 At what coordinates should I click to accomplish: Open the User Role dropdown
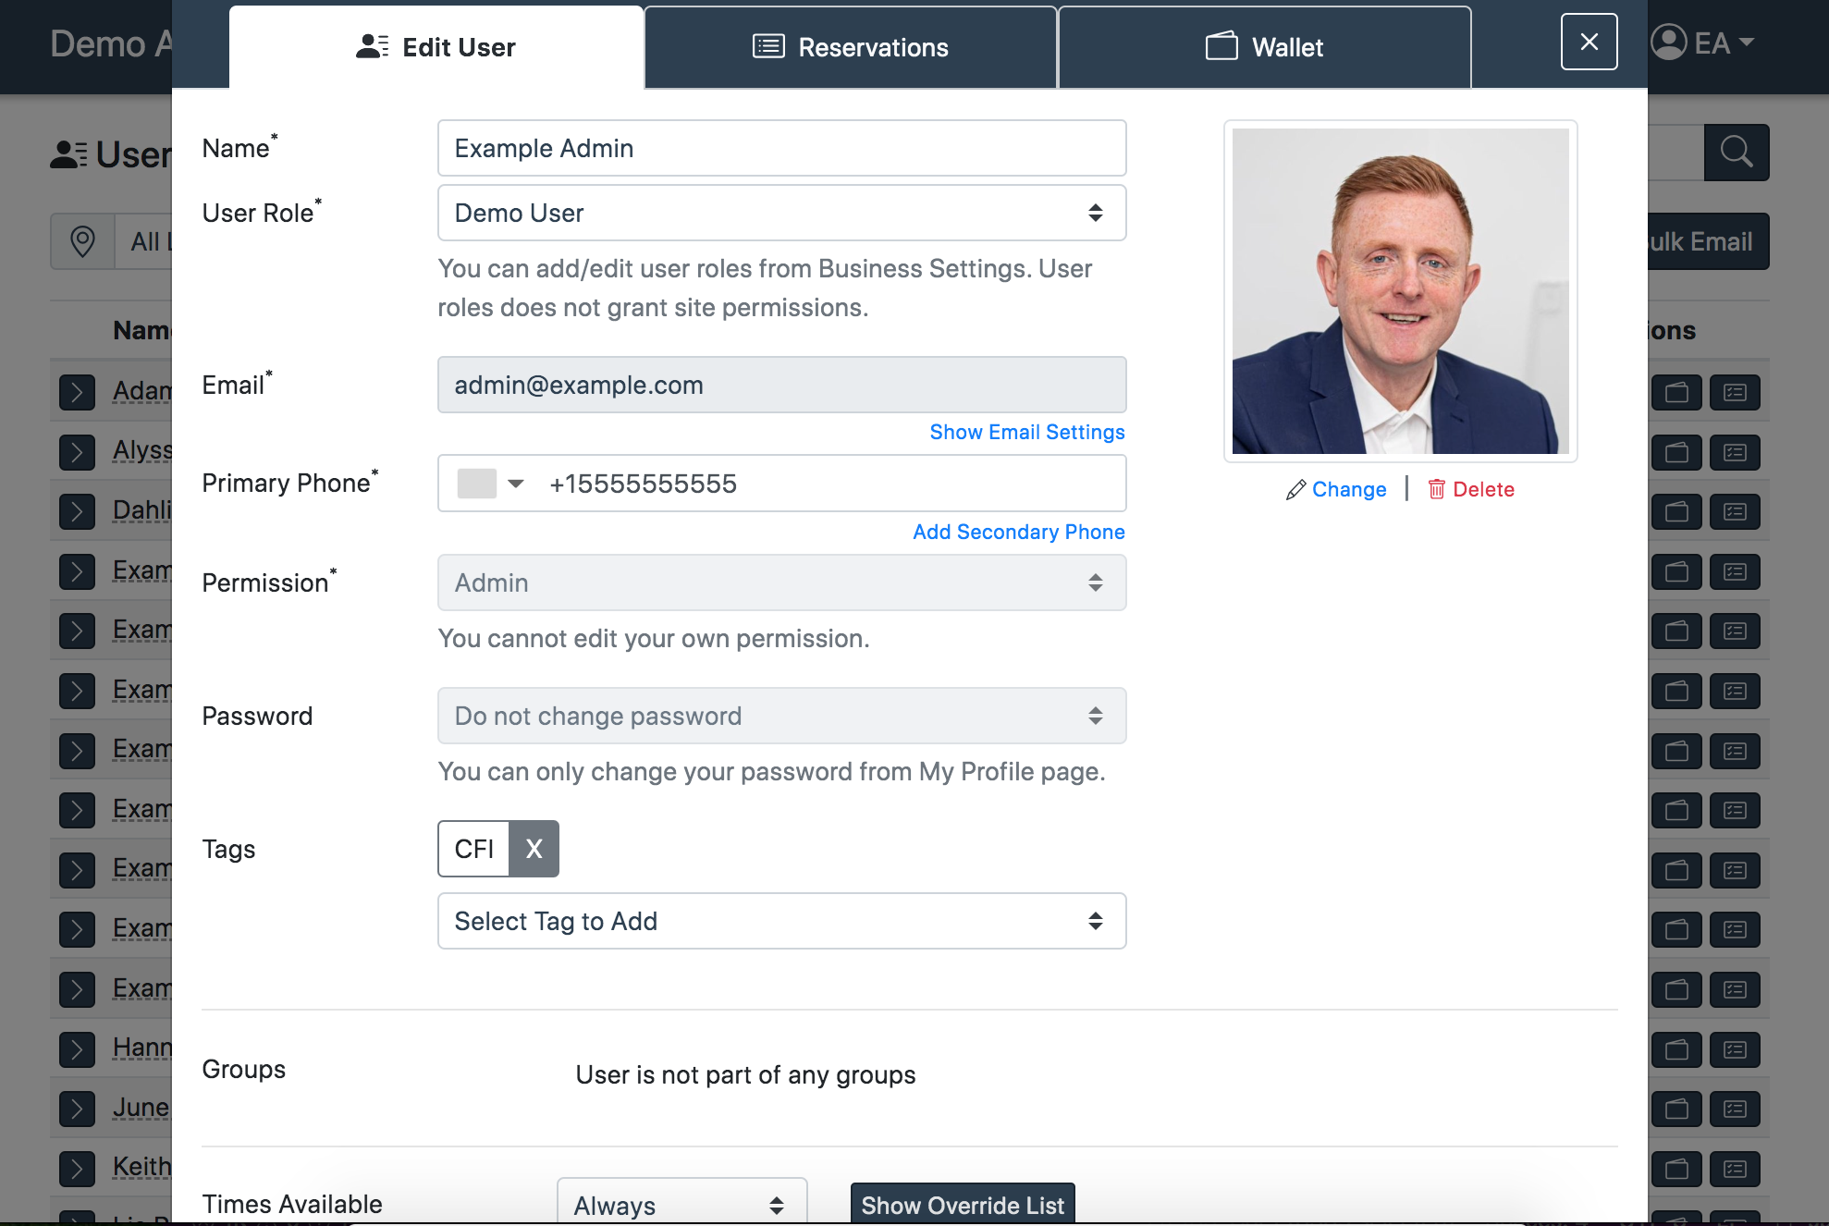[x=781, y=213]
